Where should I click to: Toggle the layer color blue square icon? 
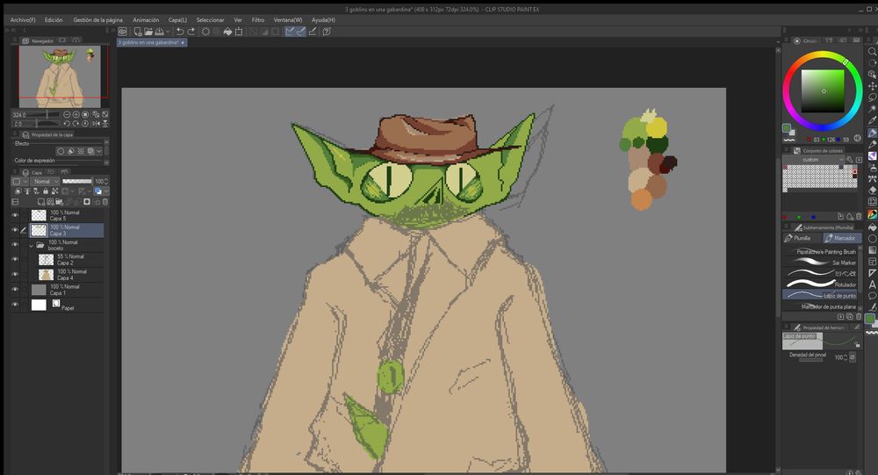coord(98,191)
